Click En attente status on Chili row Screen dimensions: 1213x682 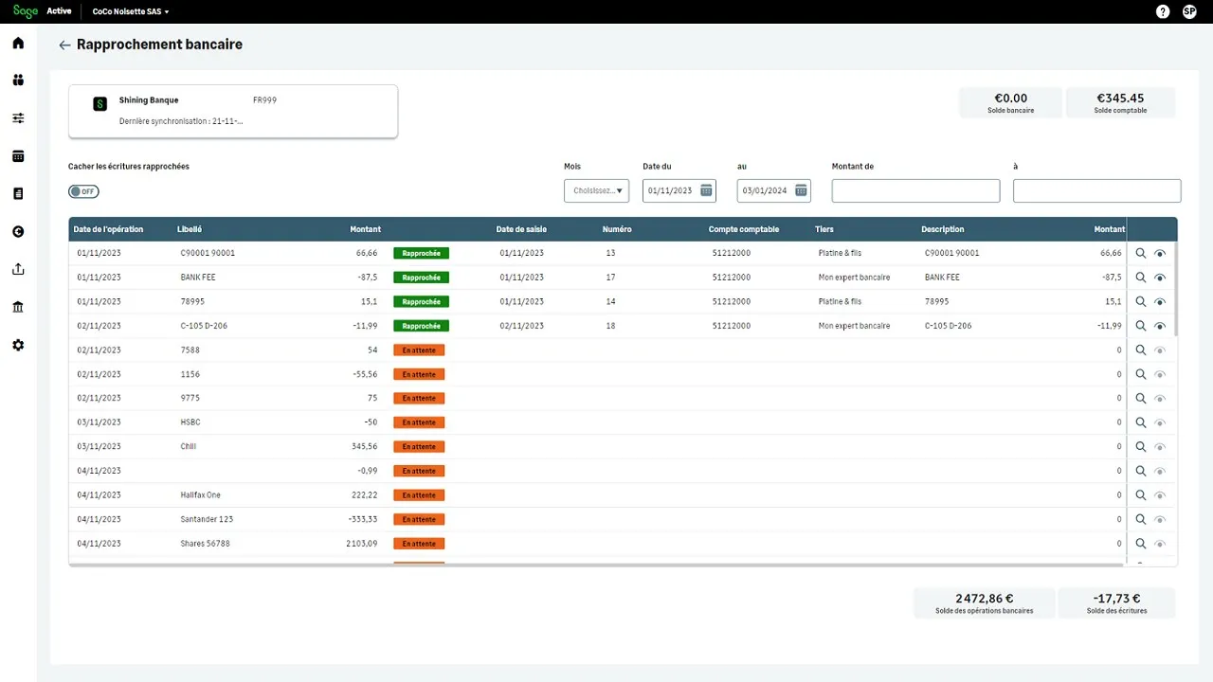coord(419,447)
